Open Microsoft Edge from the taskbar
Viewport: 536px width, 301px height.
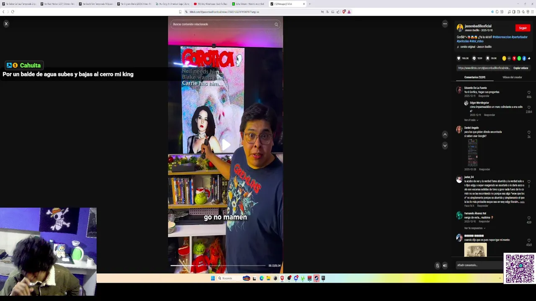click(262, 278)
